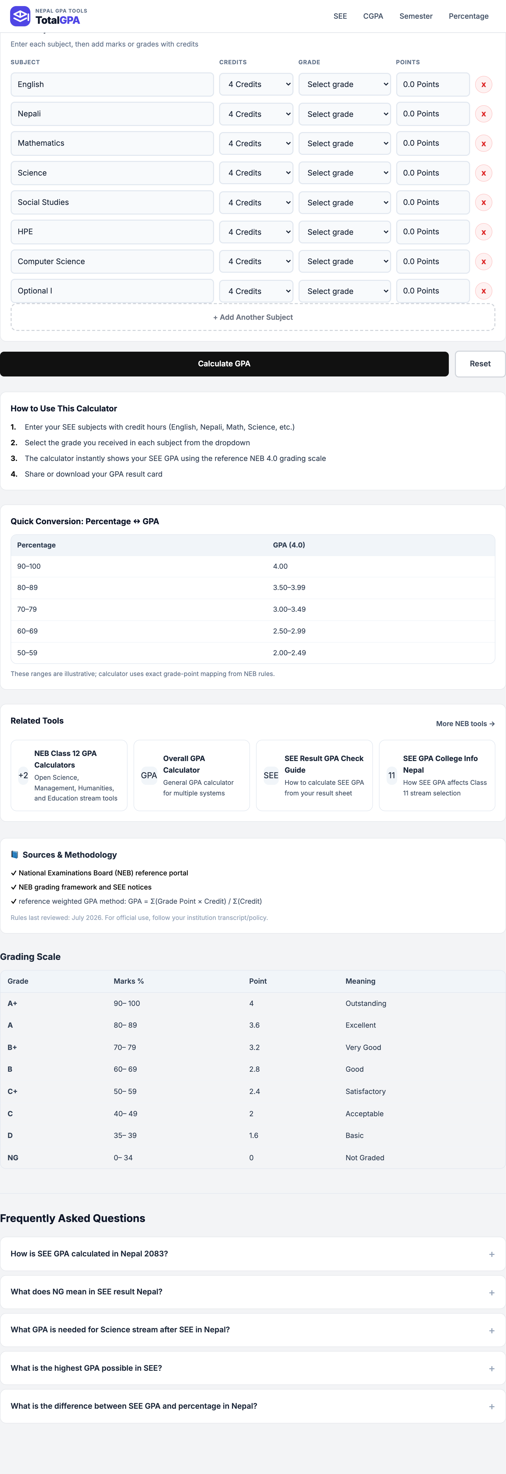Viewport: 506px width, 1474px height.
Task: Open the Percentage nav item
Action: [468, 16]
